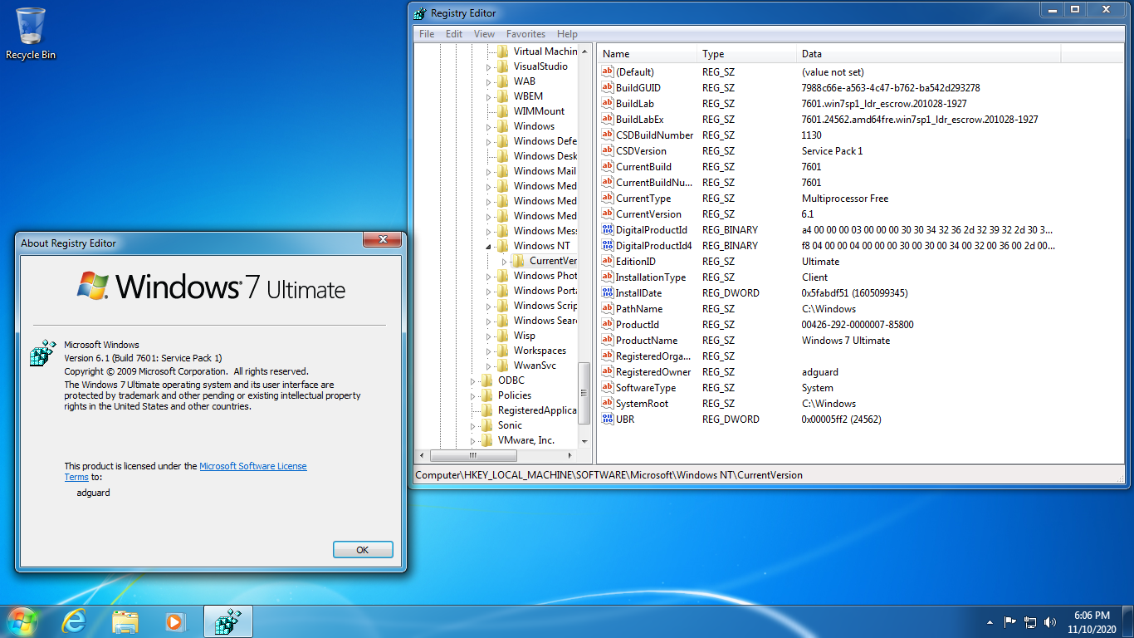Click the BuildLab value icon

tap(607, 103)
